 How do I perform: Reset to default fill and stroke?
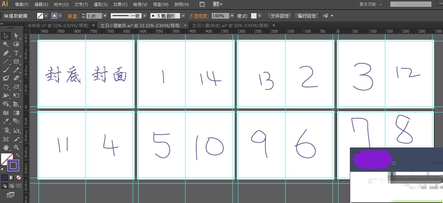(3, 170)
